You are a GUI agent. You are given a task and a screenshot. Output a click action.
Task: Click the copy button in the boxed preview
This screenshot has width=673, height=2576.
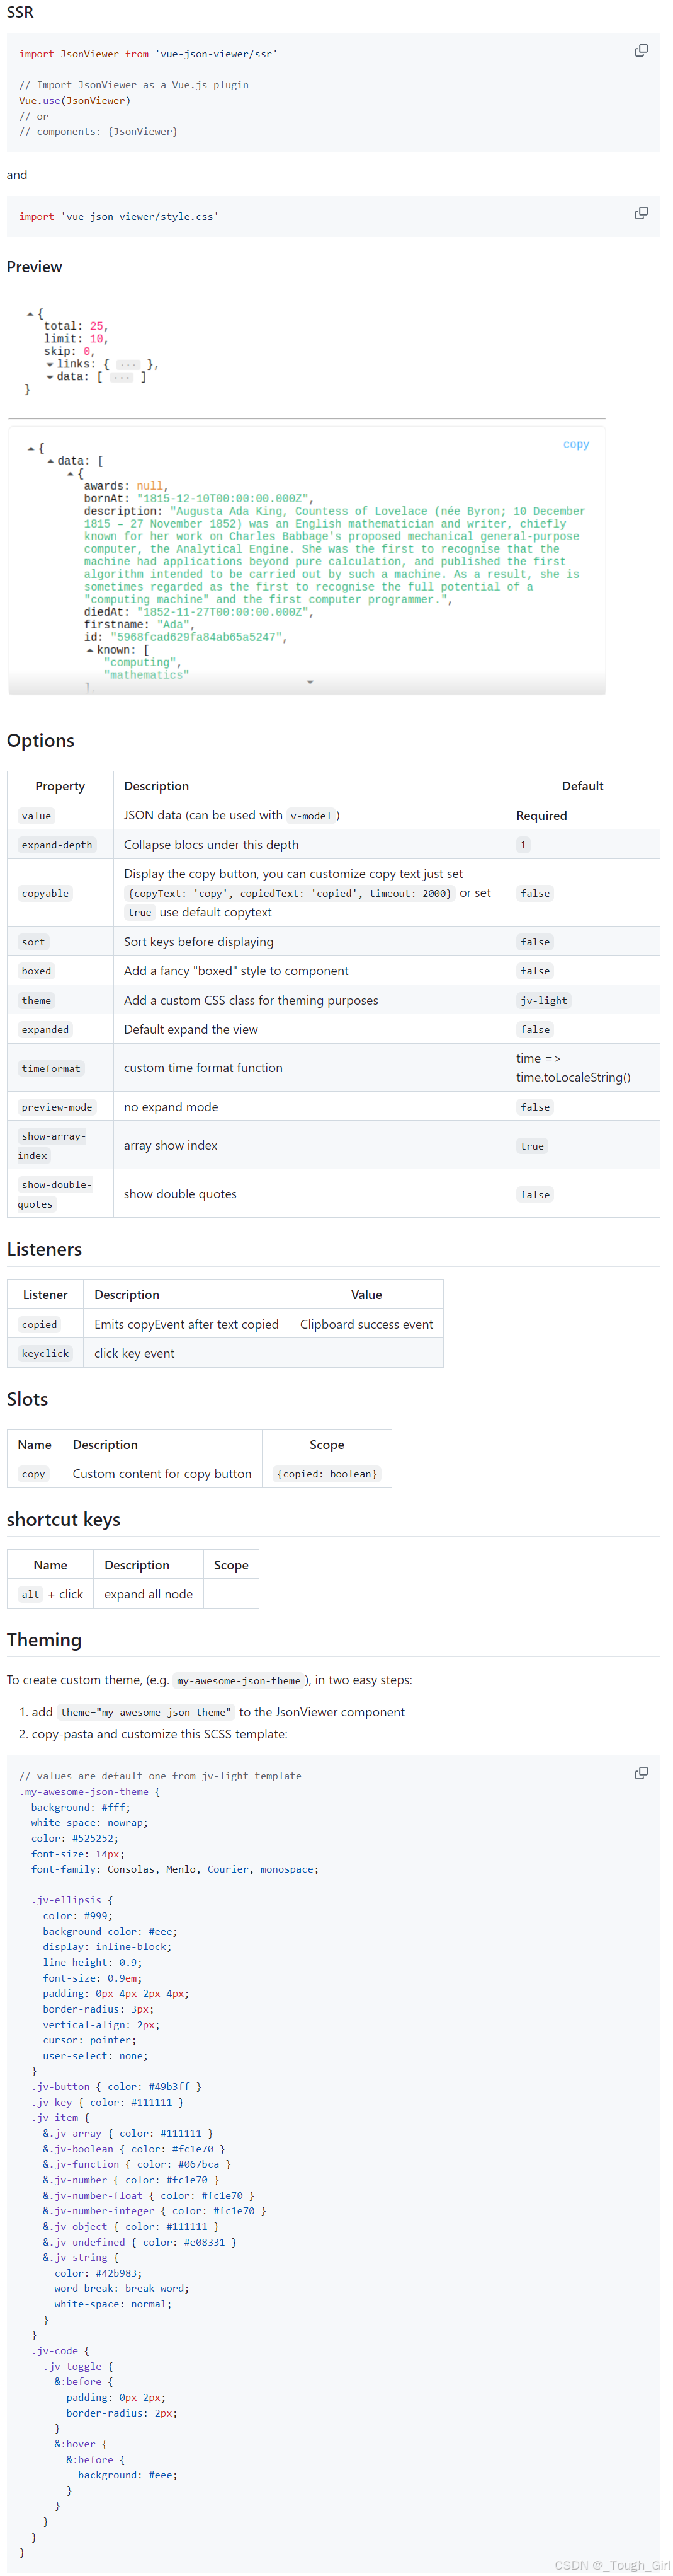point(577,444)
